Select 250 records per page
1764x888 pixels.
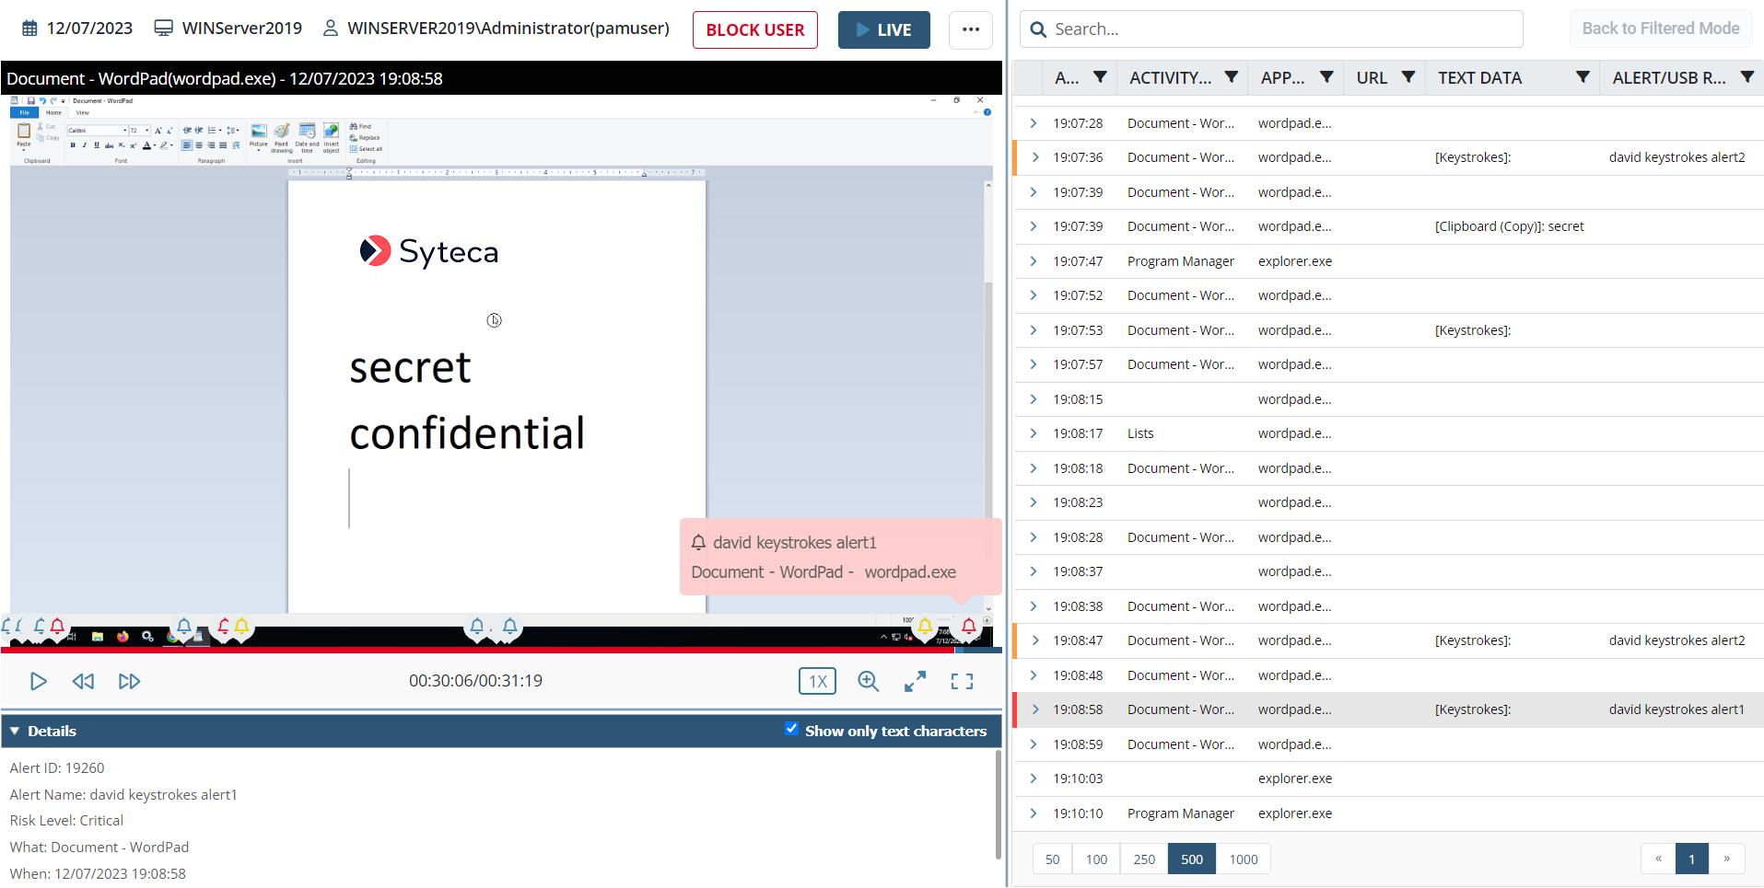click(x=1144, y=859)
